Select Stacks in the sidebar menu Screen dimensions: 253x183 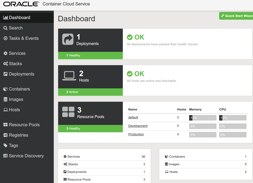click(x=27, y=64)
